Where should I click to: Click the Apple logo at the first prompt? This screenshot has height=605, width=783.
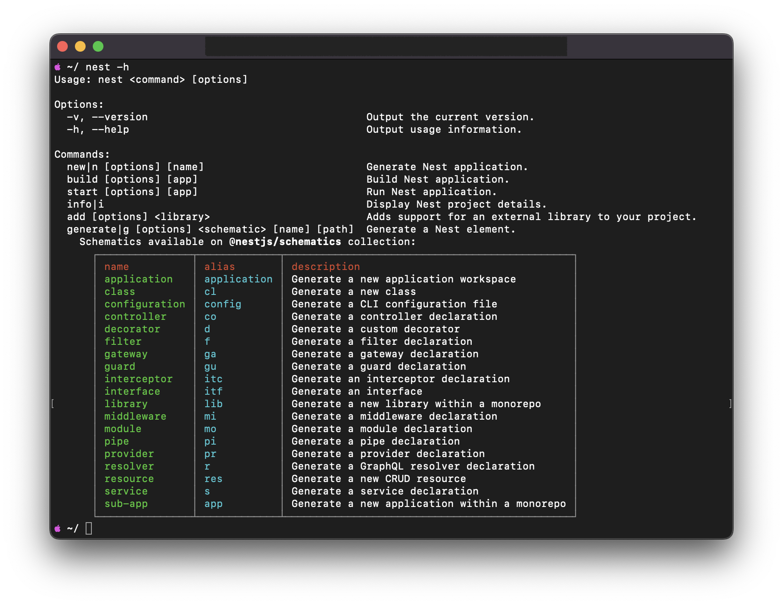tap(58, 67)
